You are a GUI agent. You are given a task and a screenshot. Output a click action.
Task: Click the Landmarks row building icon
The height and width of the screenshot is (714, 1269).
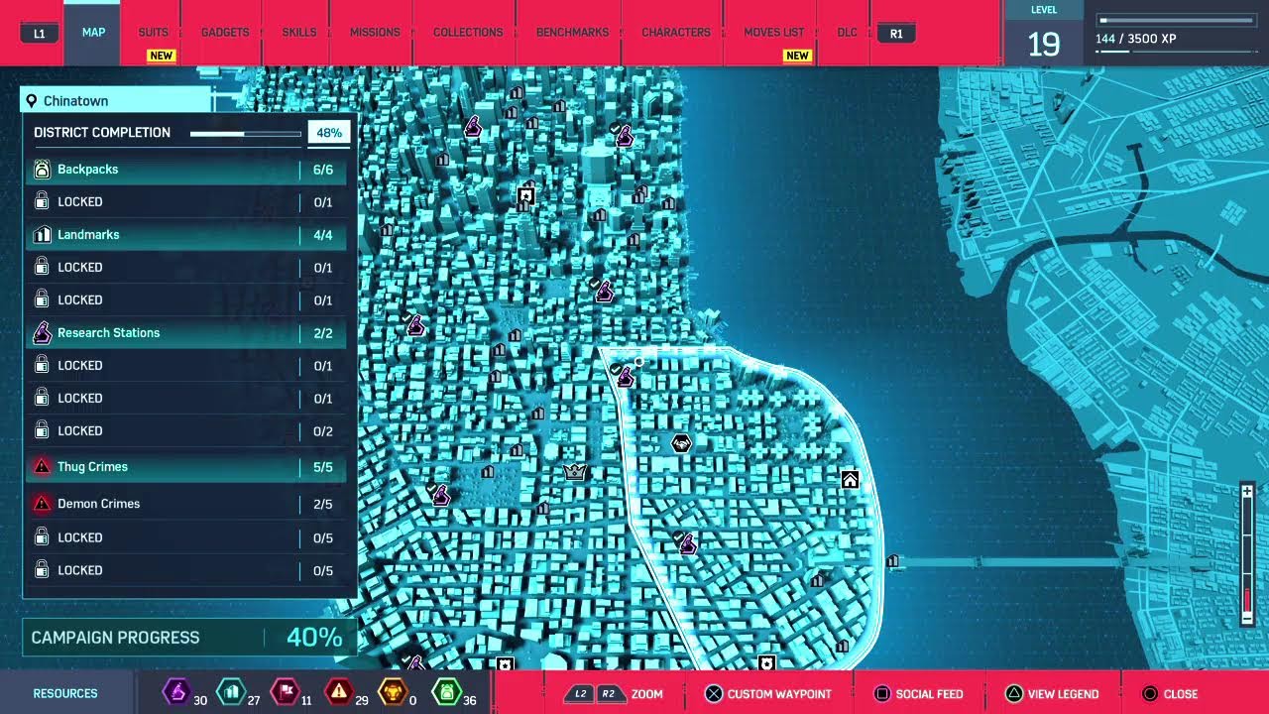coord(42,235)
